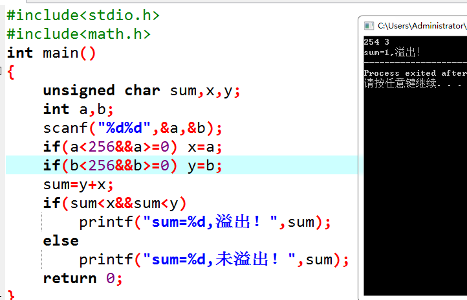The height and width of the screenshot is (300, 467).
Task: Click the highlighted if(b<256&&b>=0) y=b; line
Action: pyautogui.click(x=133, y=166)
